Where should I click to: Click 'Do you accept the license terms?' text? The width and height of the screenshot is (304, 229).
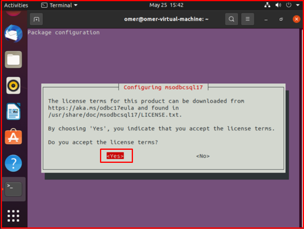coord(103,142)
